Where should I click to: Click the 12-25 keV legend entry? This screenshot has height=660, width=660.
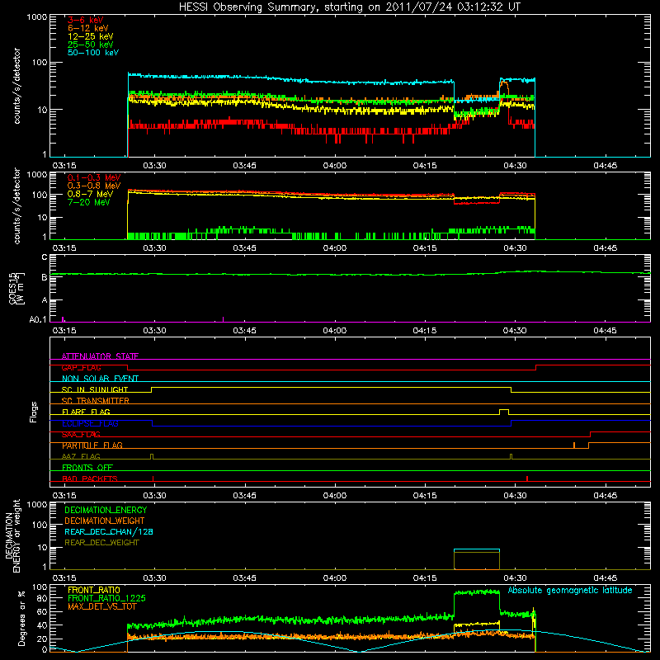[90, 36]
